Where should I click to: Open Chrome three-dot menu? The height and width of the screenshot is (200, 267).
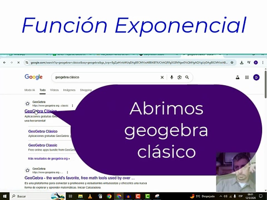(x=263, y=62)
